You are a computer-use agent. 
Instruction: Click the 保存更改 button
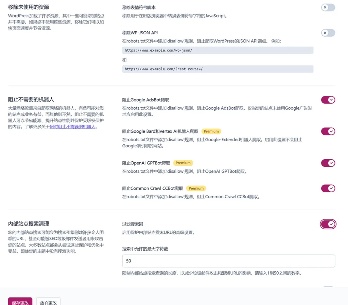pos(20,302)
